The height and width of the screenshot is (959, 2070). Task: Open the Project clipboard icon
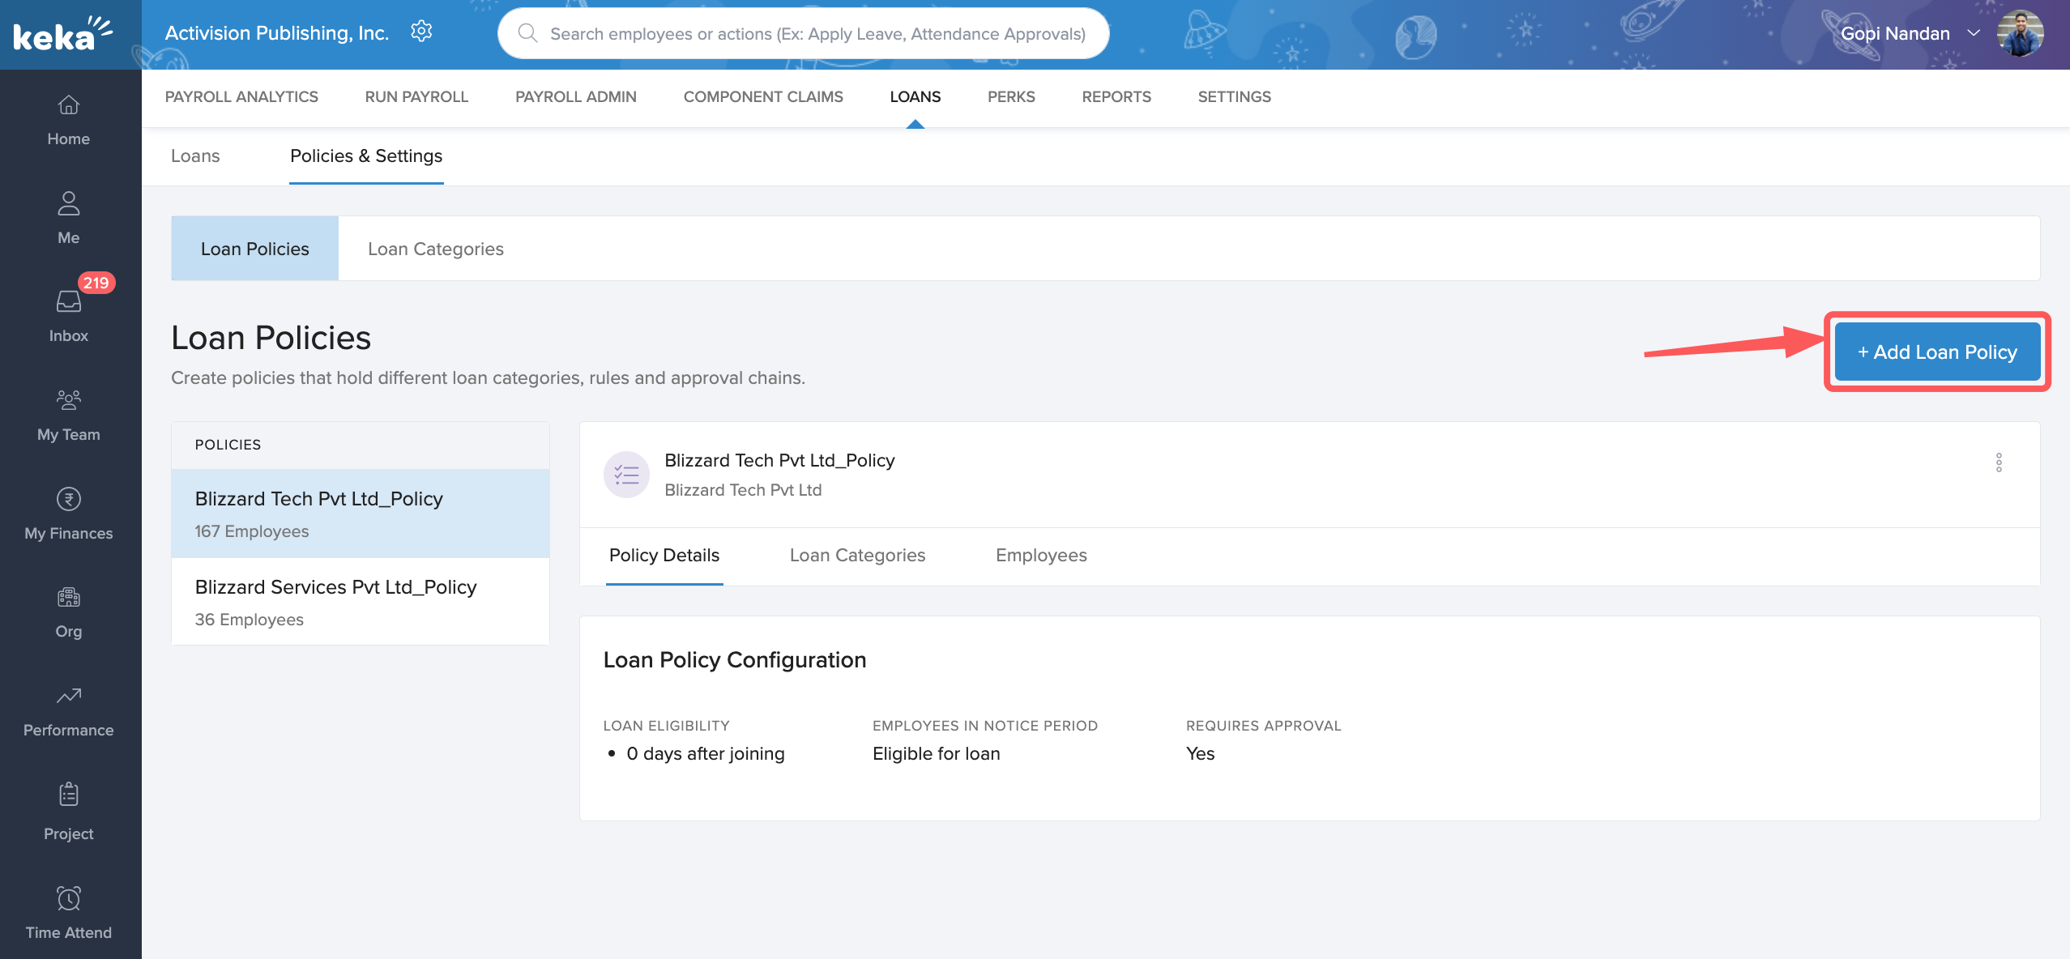coord(69,795)
